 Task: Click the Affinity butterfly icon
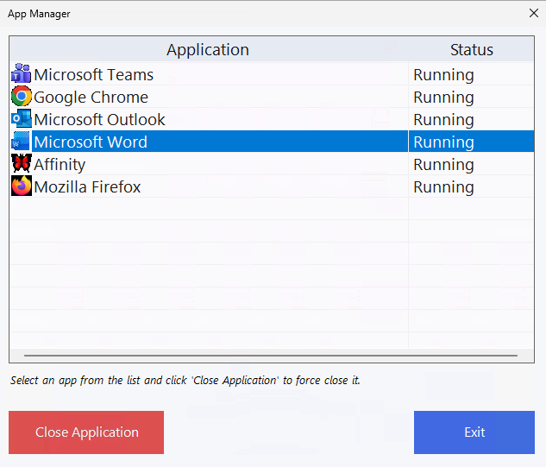[x=21, y=164]
